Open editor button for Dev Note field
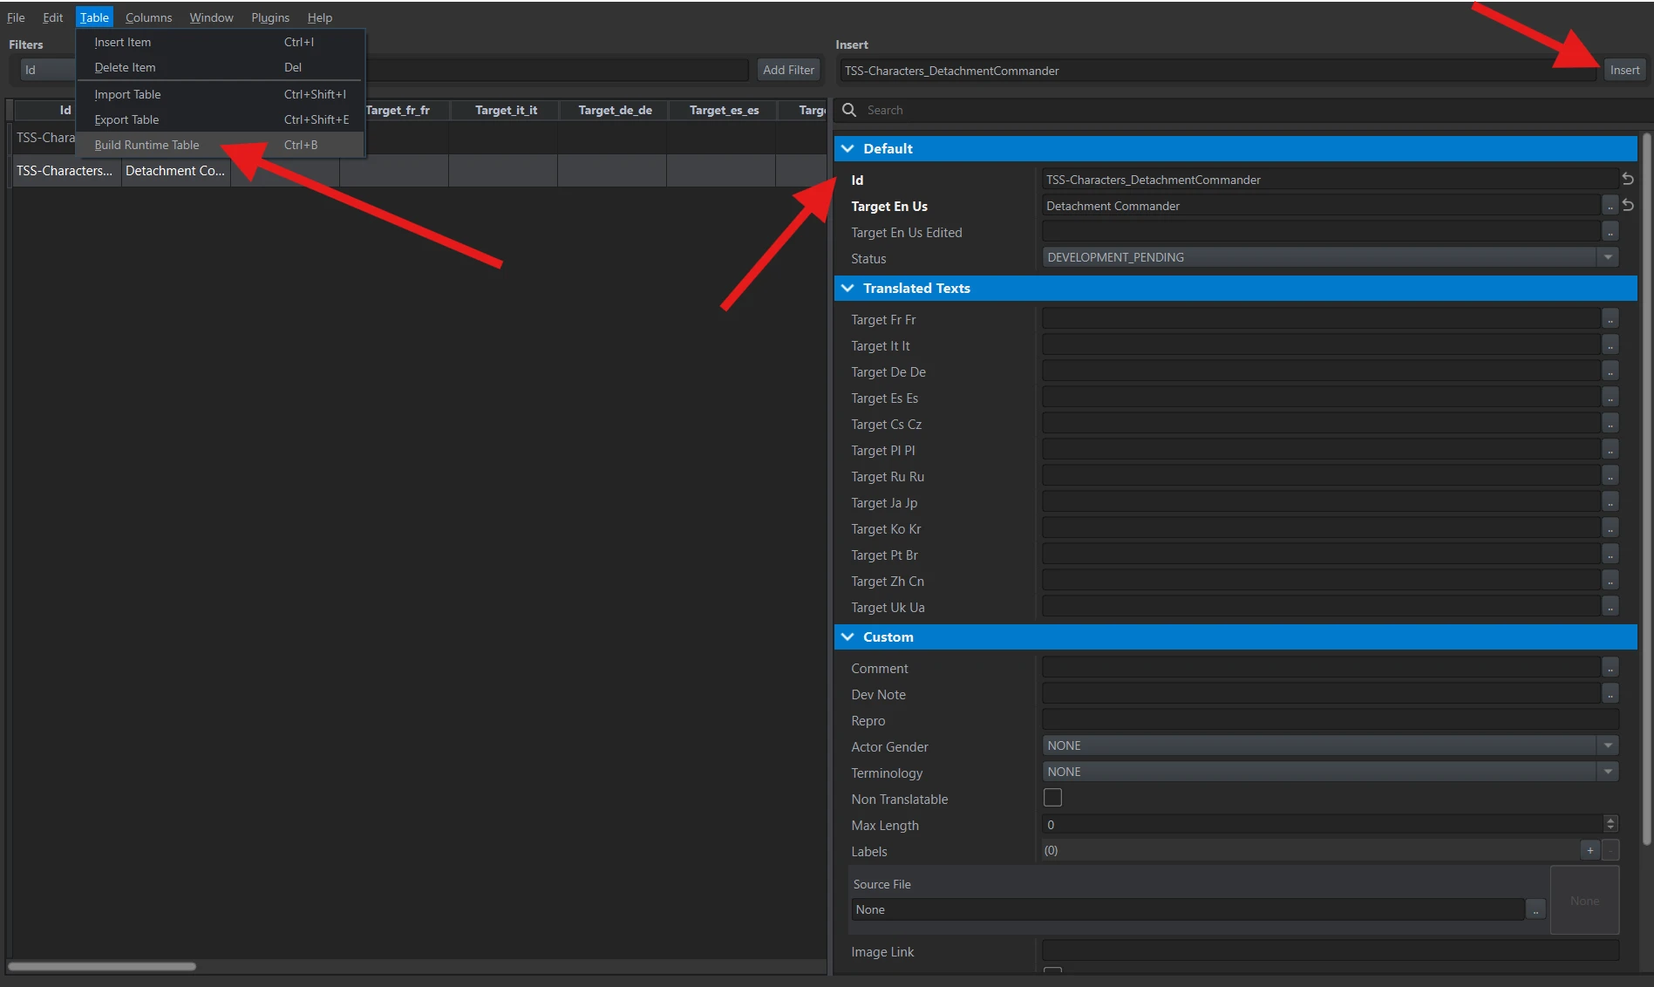Image resolution: width=1654 pixels, height=987 pixels. 1610,694
